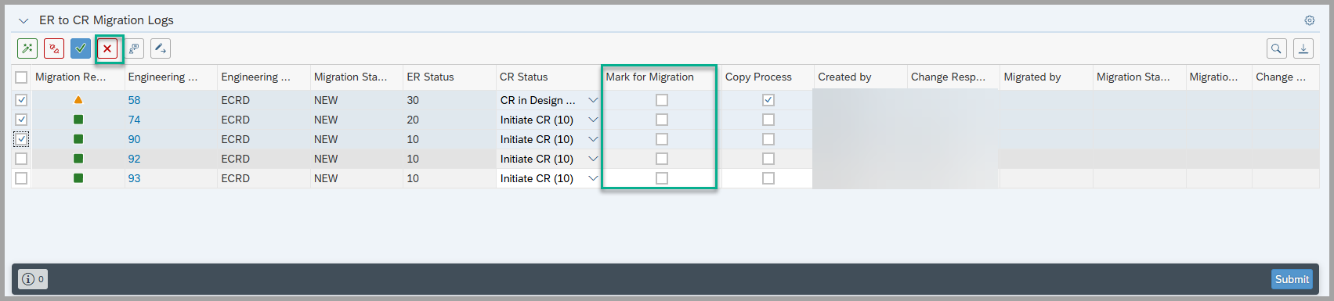Screen dimensions: 1334x301
Task: Click the ER Status column header
Action: pos(430,77)
